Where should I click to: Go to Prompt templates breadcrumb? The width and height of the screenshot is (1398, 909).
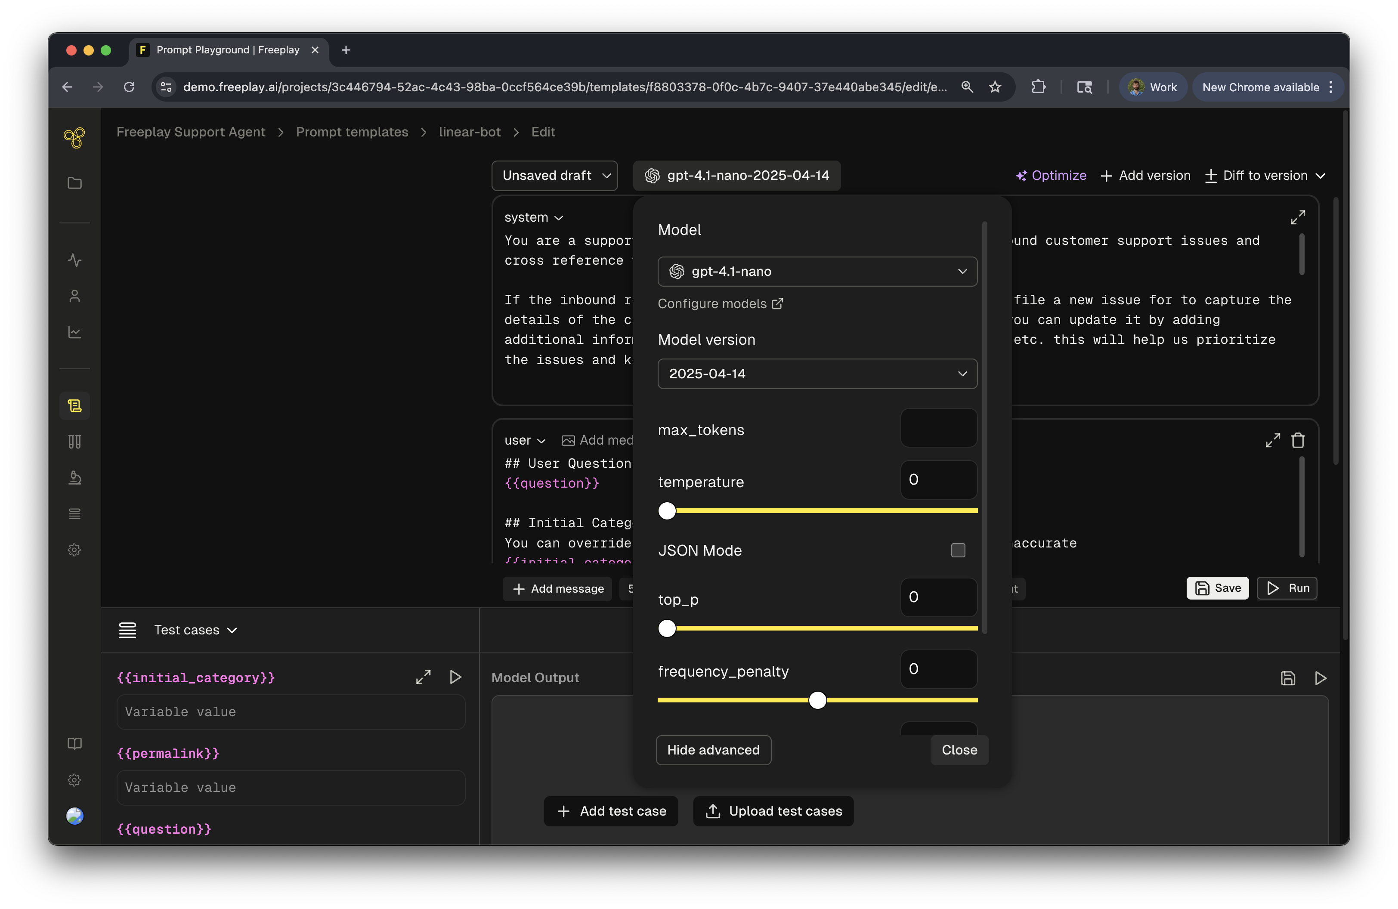click(x=352, y=132)
